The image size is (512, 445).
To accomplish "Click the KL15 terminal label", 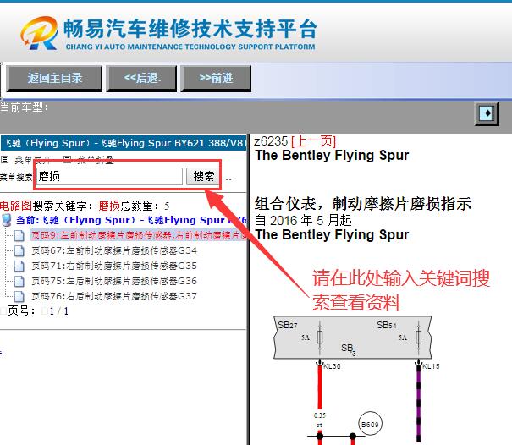I will pos(431,366).
